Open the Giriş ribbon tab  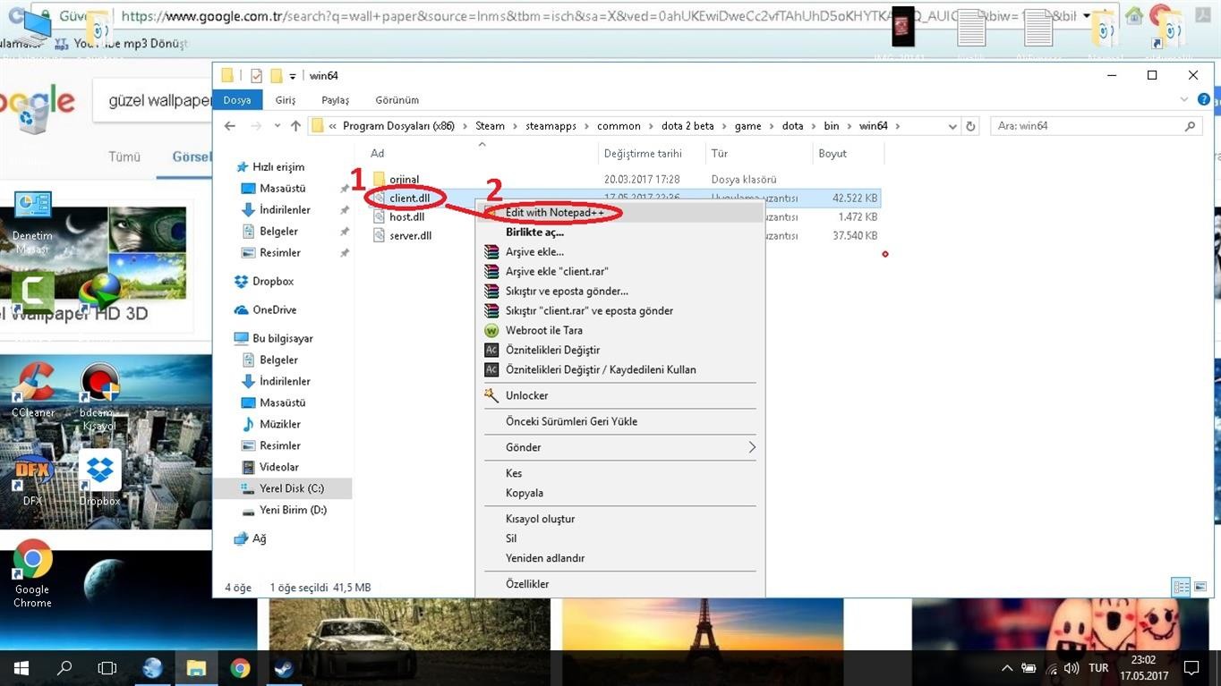pyautogui.click(x=286, y=100)
